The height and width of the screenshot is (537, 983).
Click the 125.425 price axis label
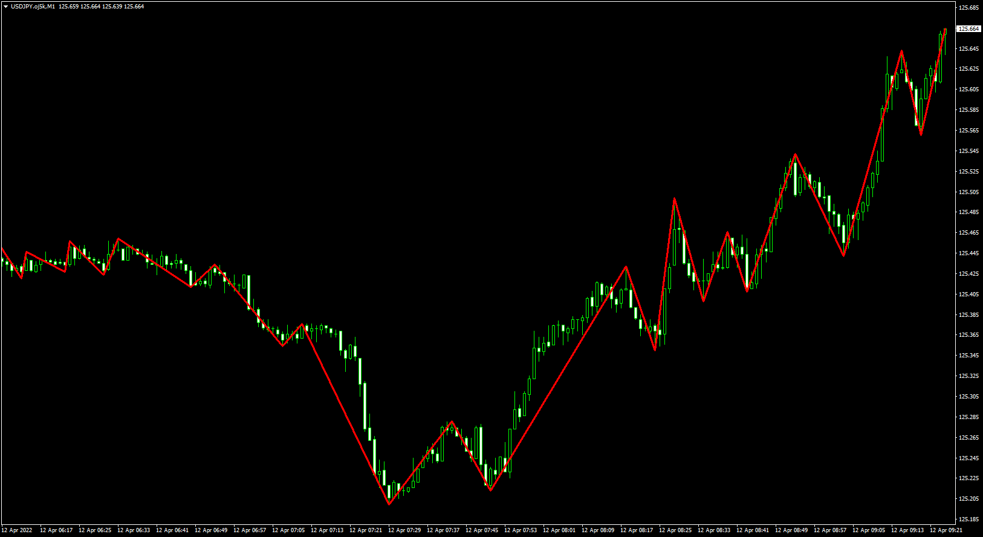(x=969, y=274)
